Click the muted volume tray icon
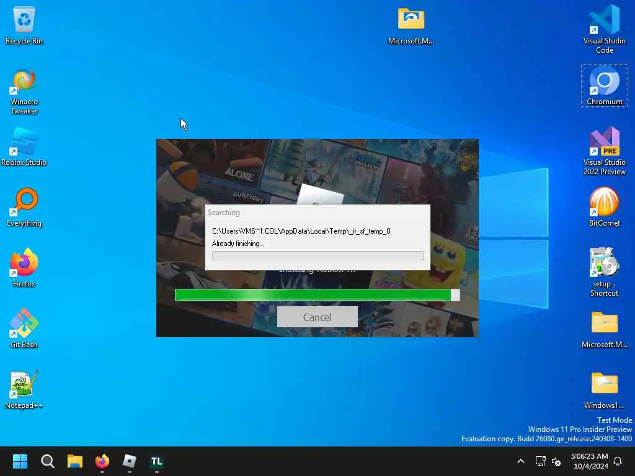635x476 pixels. [556, 461]
